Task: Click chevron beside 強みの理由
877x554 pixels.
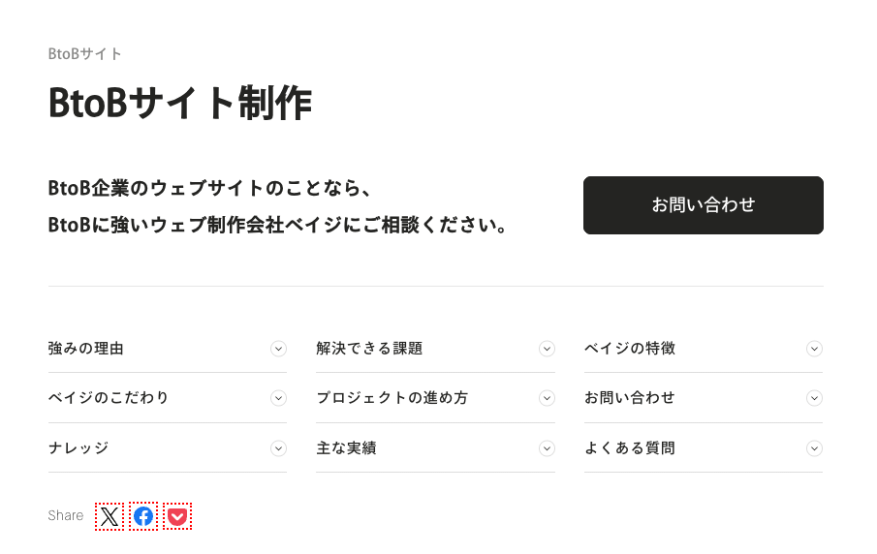Action: [x=278, y=349]
